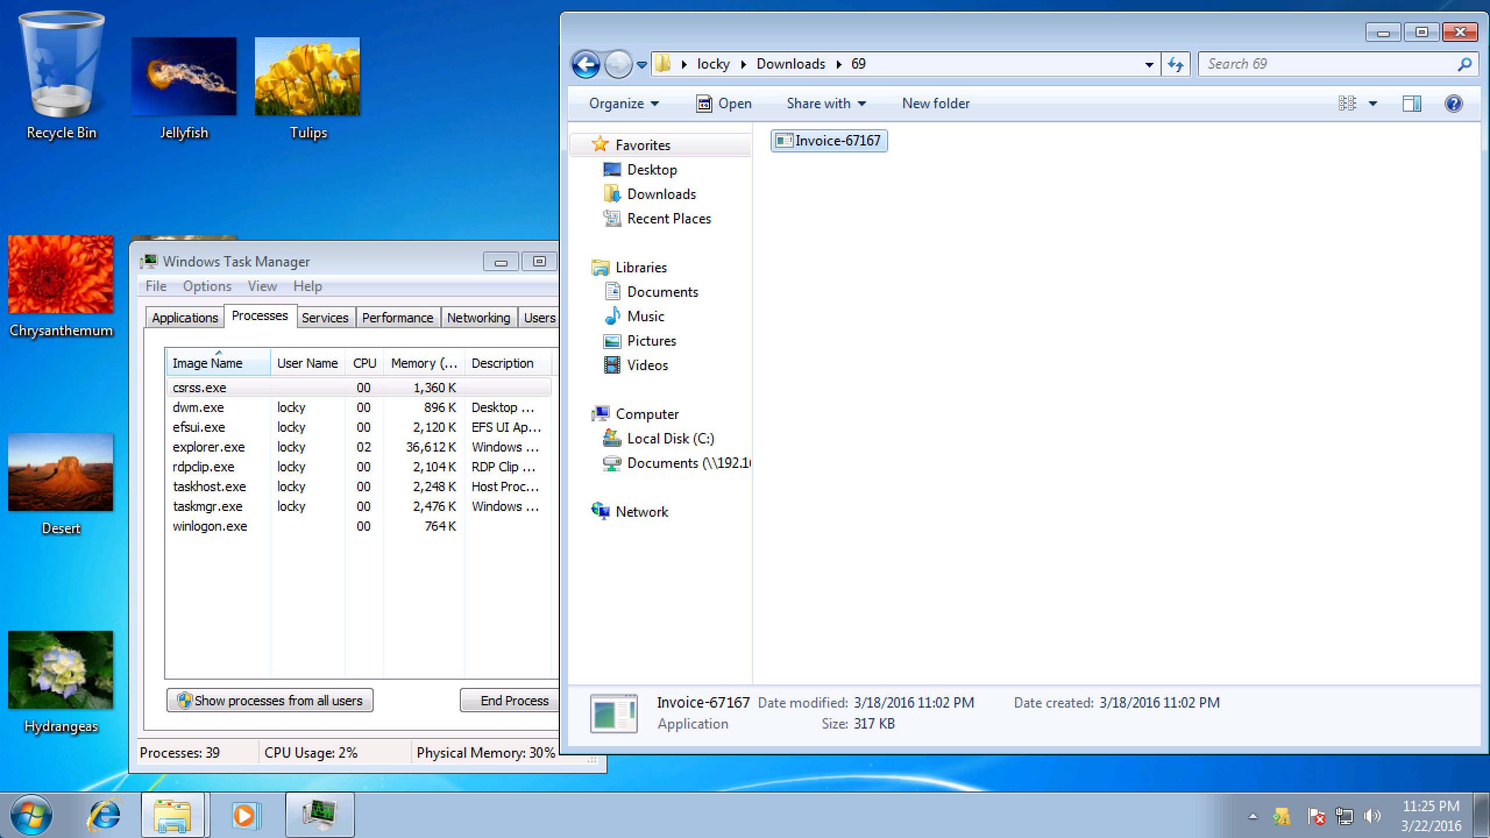The height and width of the screenshot is (838, 1490).
Task: Click the blue Help question icon
Action: pyautogui.click(x=1453, y=104)
